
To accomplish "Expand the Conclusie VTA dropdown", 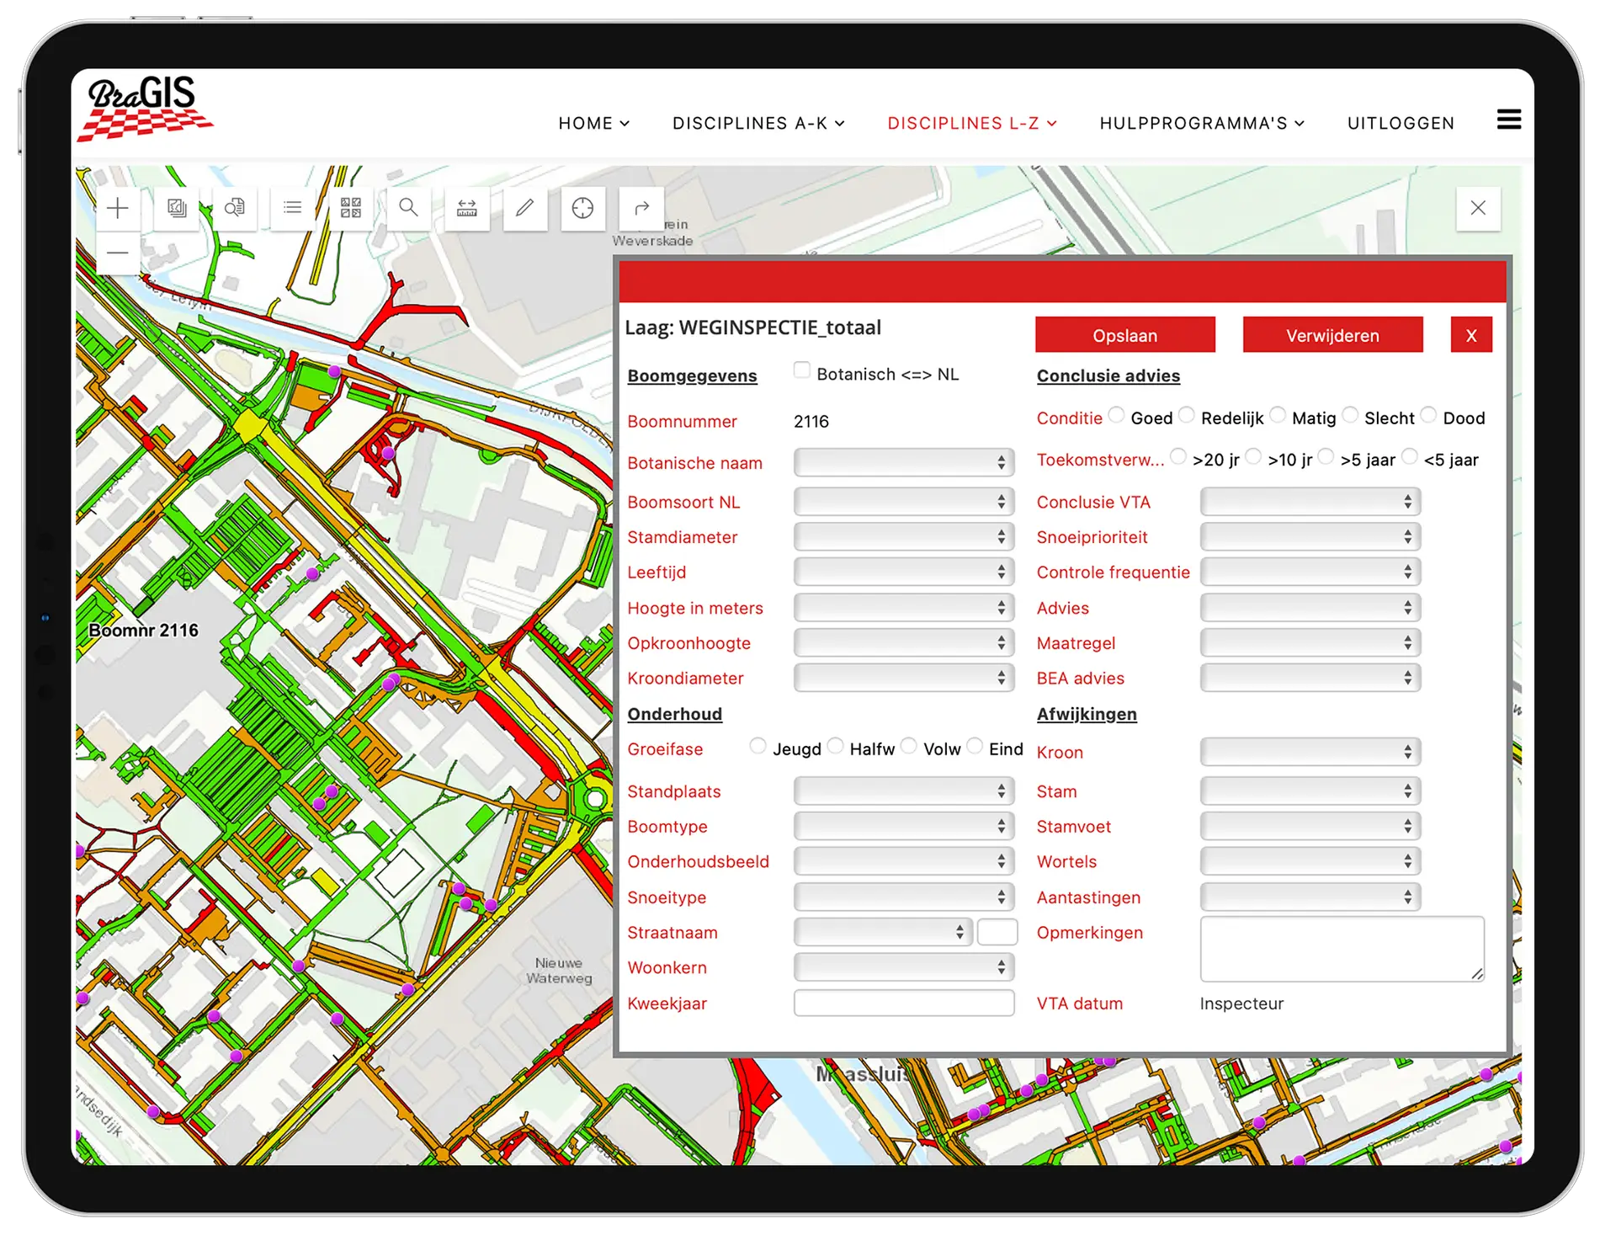I will pyautogui.click(x=1310, y=502).
